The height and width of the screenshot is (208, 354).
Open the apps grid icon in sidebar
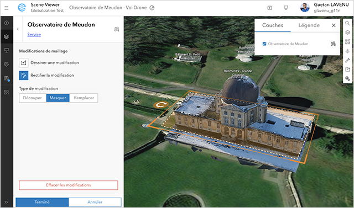(x=7, y=92)
